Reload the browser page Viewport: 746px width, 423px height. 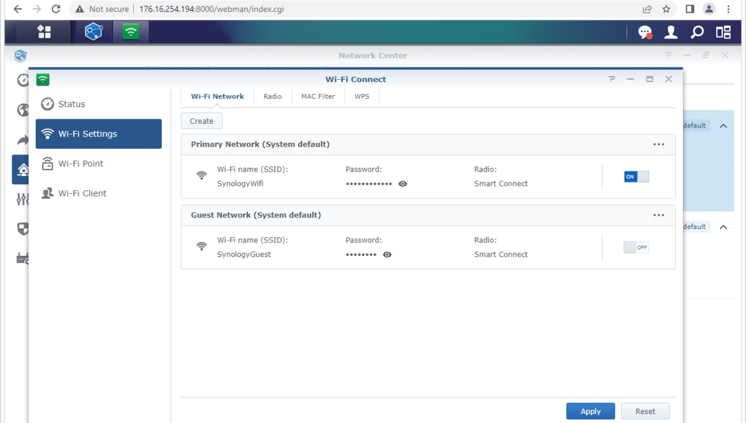click(55, 9)
